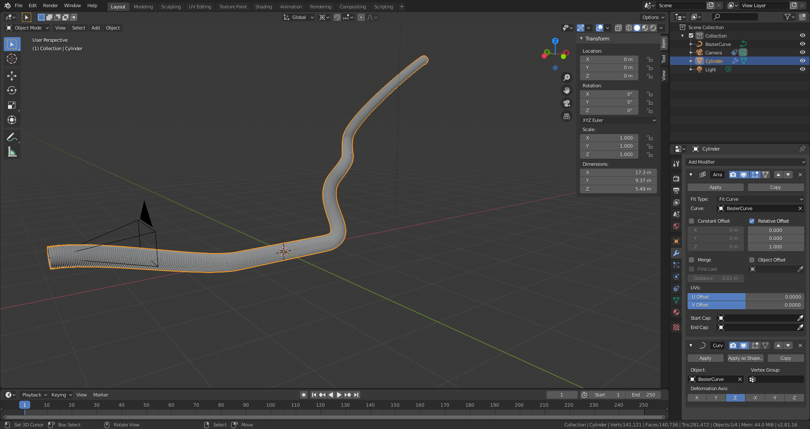Open the XYZ Euler rotation mode dropdown
Viewport: 810px width, 429px height.
(x=618, y=120)
